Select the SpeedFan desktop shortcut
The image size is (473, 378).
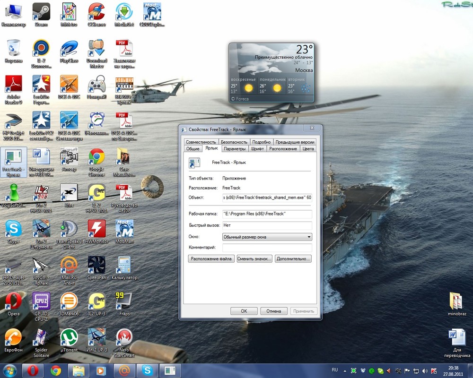coord(96,266)
